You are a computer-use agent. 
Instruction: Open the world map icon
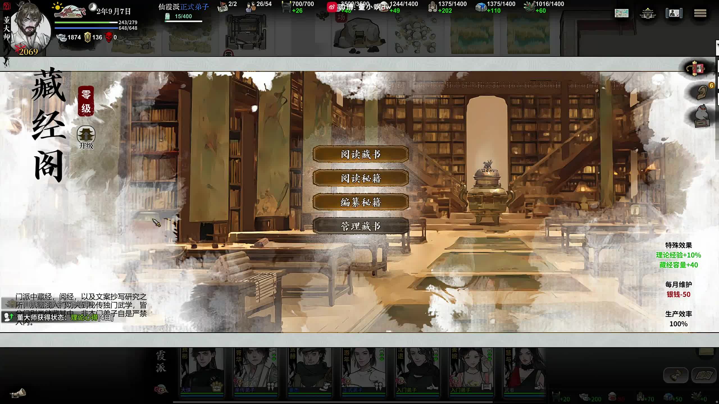[x=621, y=13]
